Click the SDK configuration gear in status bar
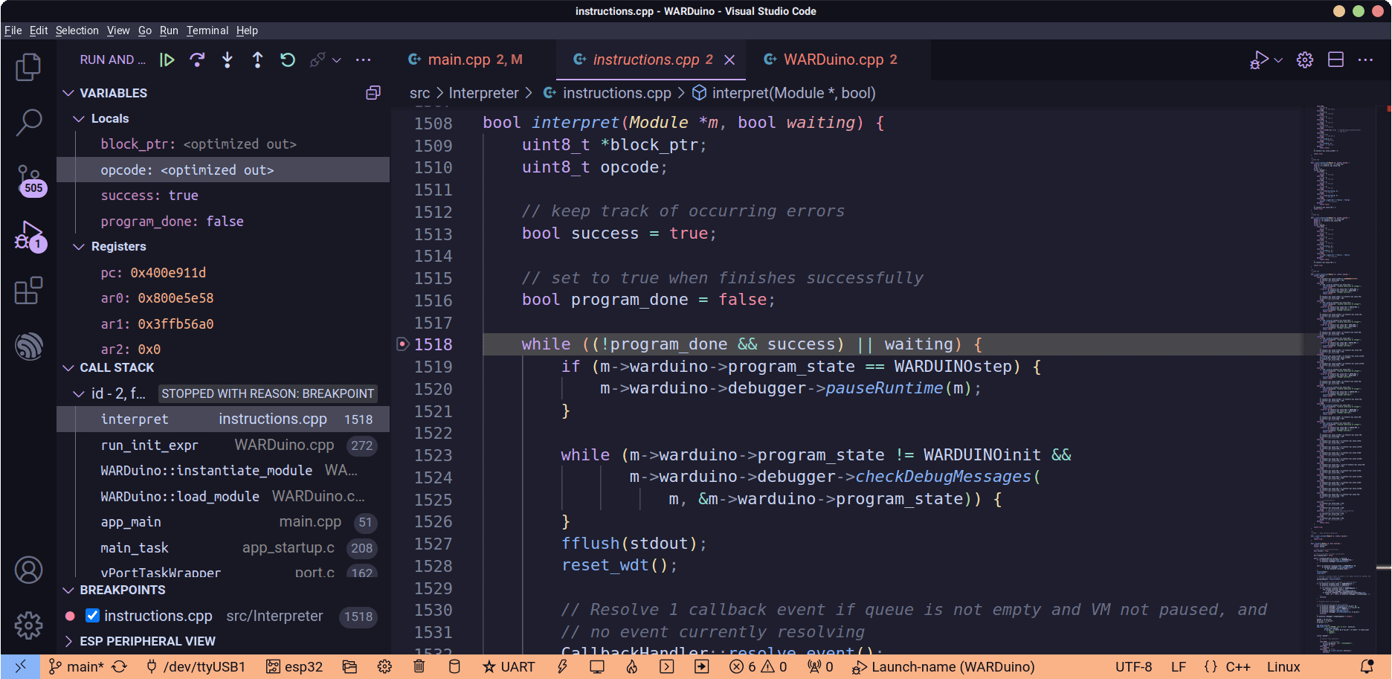 pyautogui.click(x=384, y=667)
